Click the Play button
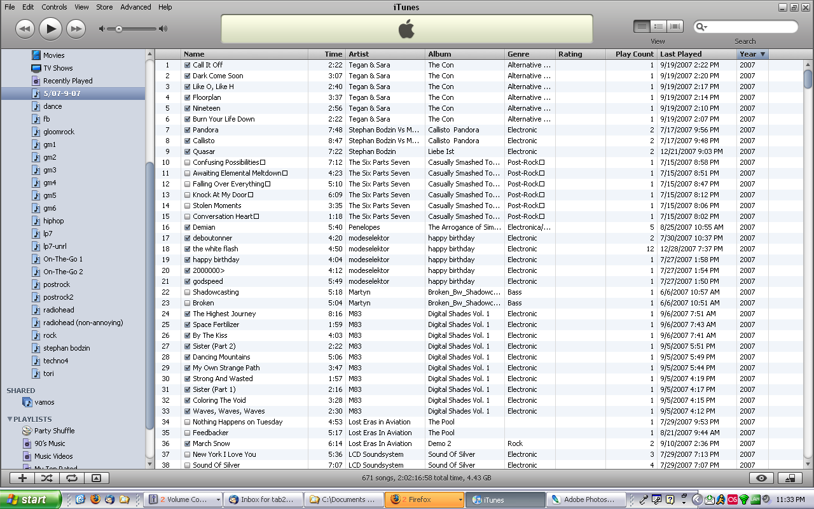 point(50,28)
